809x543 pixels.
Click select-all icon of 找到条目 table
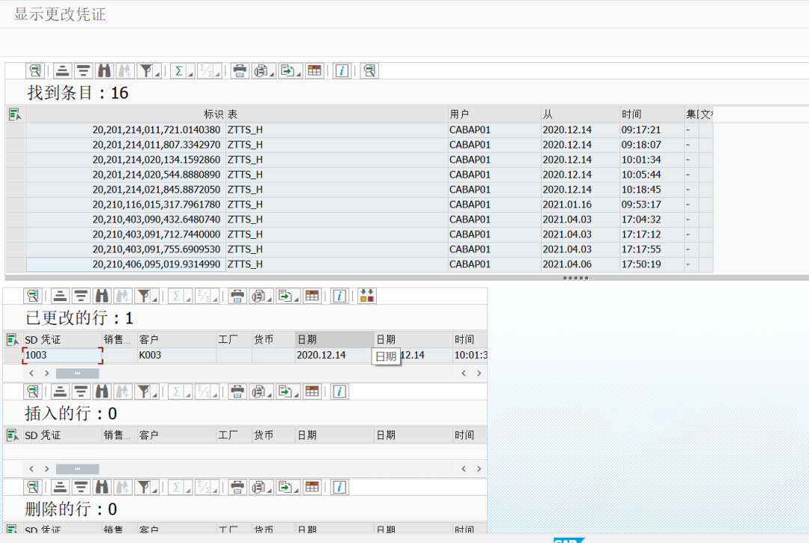[15, 115]
